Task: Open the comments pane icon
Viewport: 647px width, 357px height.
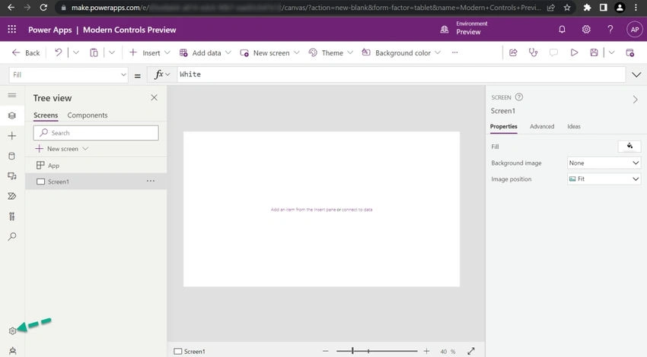Action: pos(553,52)
